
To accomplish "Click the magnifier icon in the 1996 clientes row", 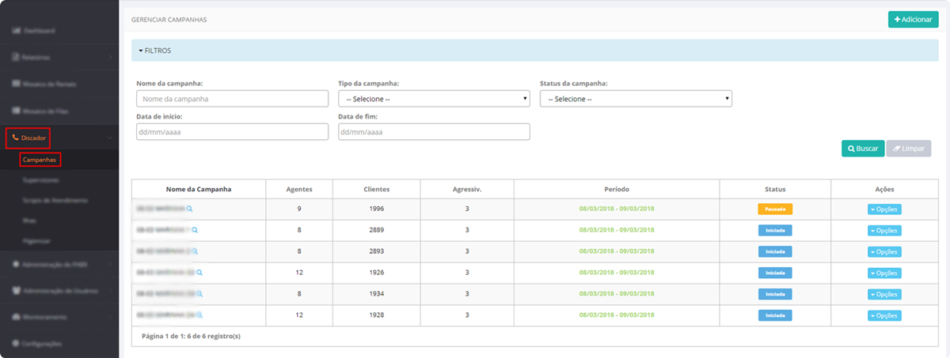I will coord(190,209).
